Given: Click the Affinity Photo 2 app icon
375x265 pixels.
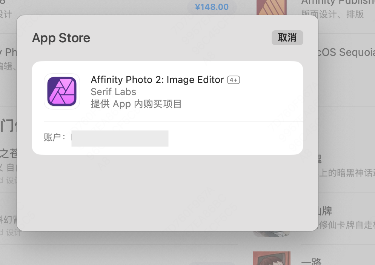Looking at the screenshot, I should (62, 91).
